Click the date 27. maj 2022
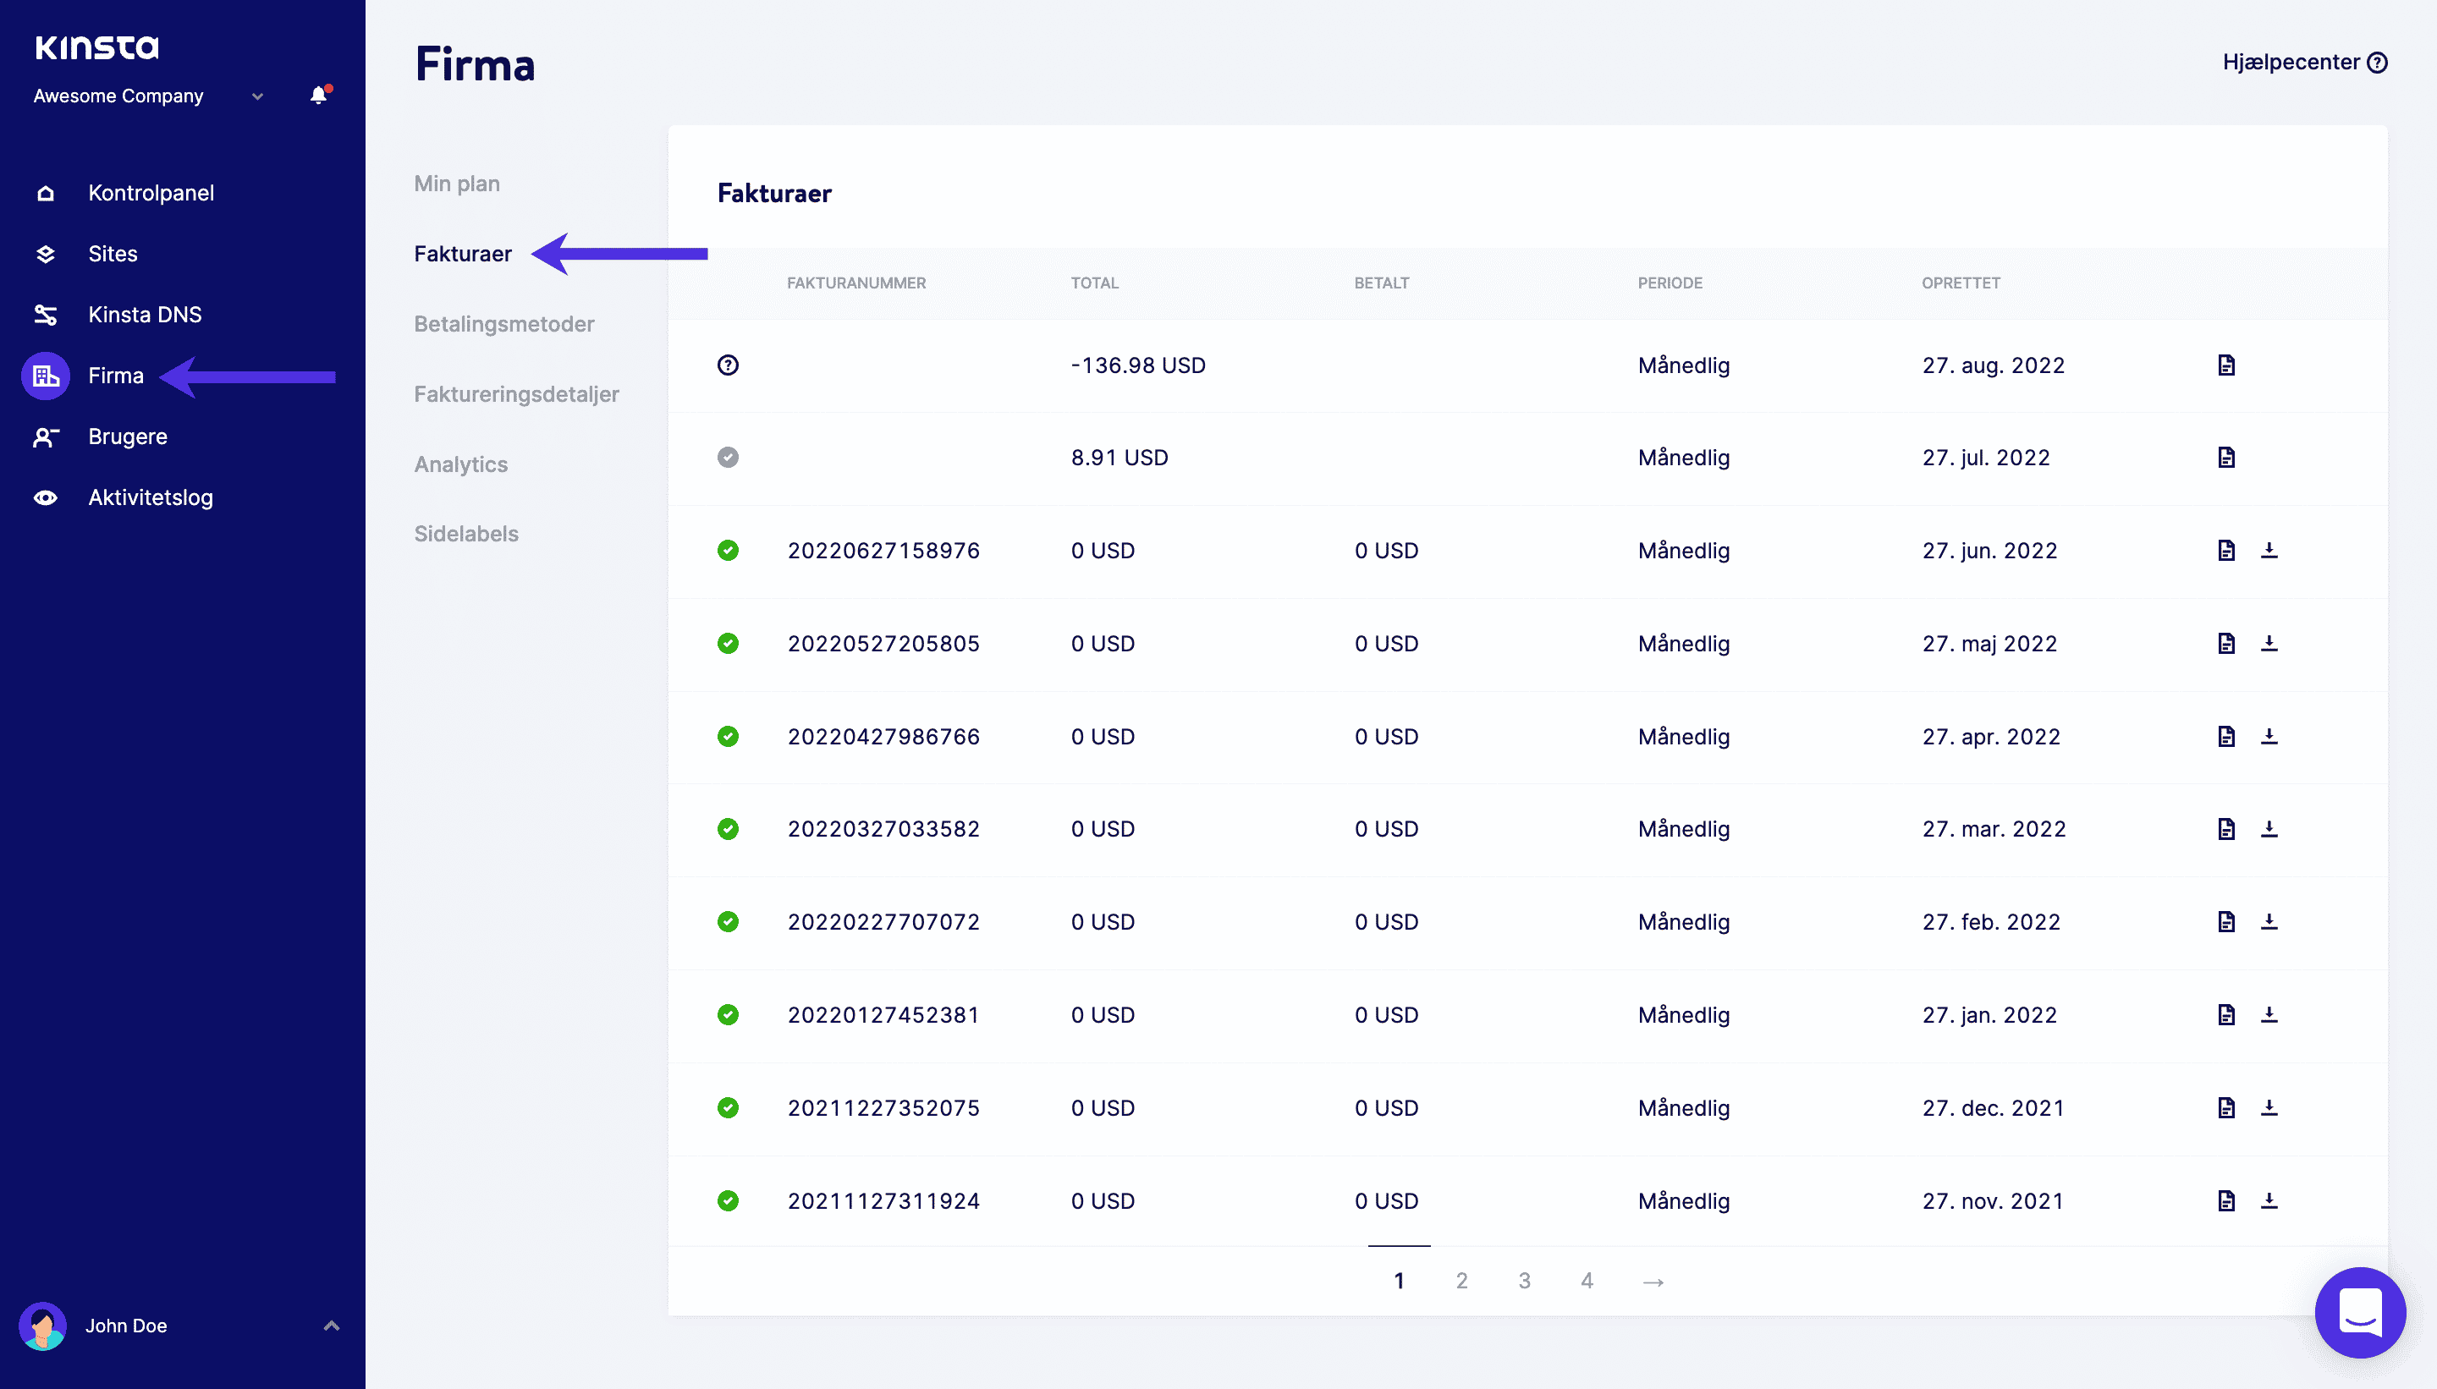Image resolution: width=2437 pixels, height=1389 pixels. [1989, 644]
